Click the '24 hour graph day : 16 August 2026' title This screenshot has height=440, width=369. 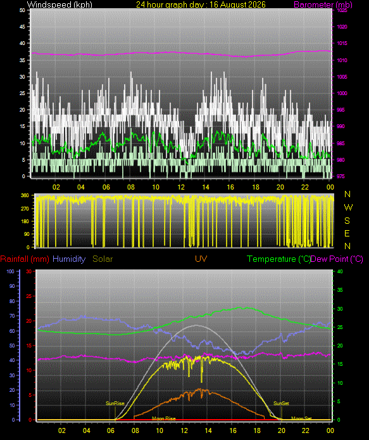coord(201,4)
